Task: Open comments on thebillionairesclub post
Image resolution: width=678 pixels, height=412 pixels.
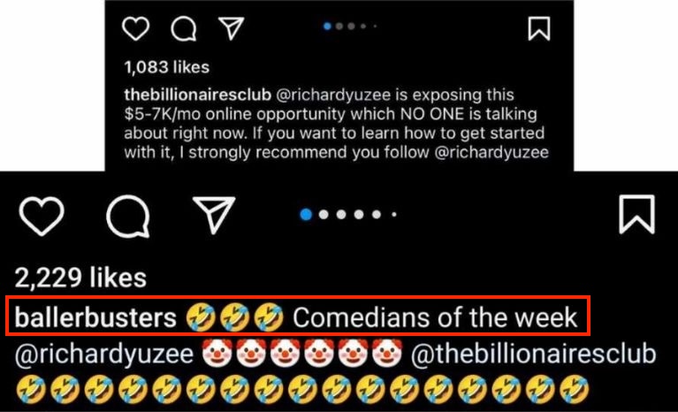Action: pyautogui.click(x=184, y=29)
